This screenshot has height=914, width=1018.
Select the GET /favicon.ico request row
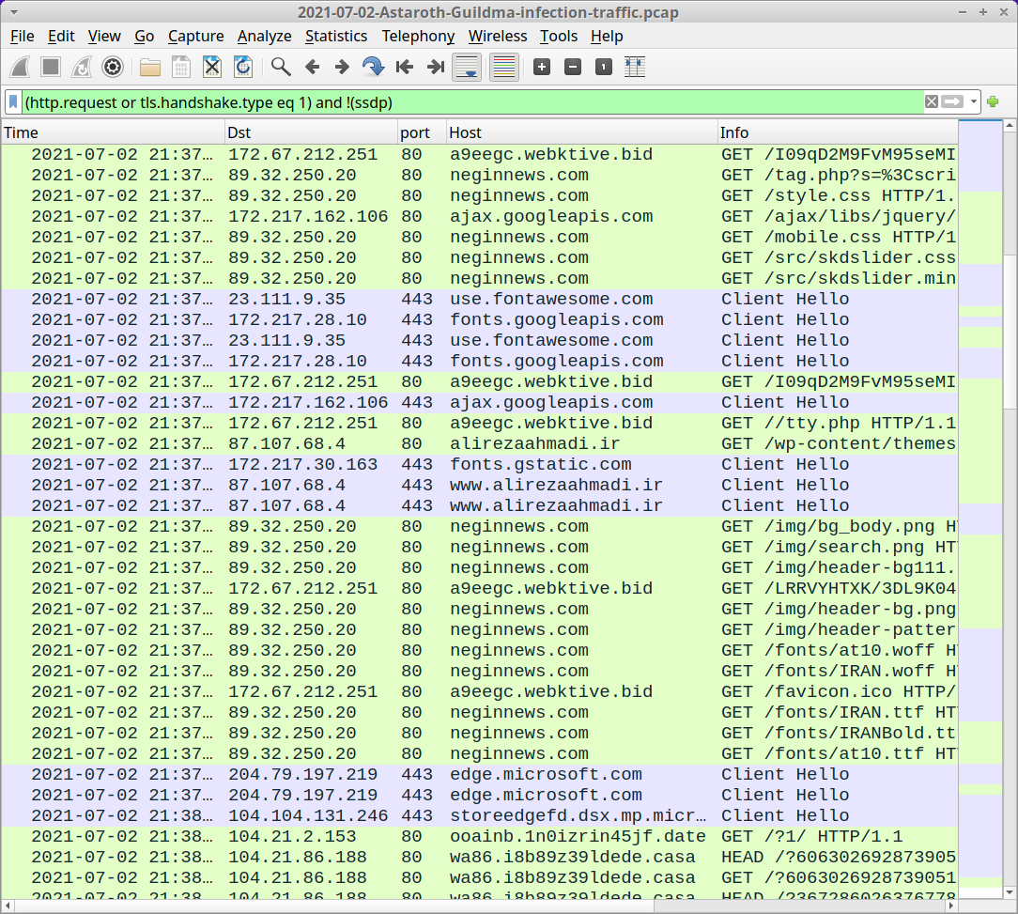pyautogui.click(x=480, y=691)
